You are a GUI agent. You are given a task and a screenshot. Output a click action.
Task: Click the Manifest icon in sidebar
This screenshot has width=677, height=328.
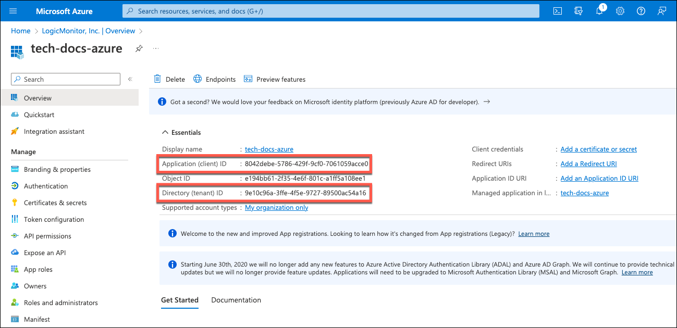point(15,319)
